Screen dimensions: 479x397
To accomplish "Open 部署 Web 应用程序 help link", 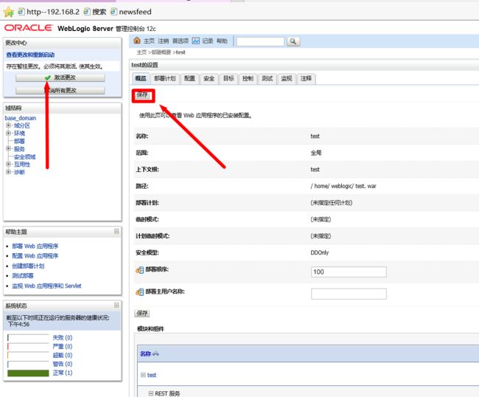I will [x=35, y=246].
